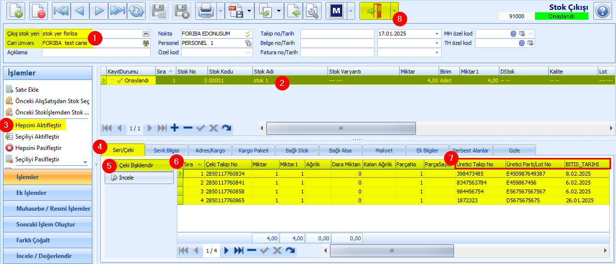Select cell 2850117760841 in Çeki grid

[x=227, y=183]
